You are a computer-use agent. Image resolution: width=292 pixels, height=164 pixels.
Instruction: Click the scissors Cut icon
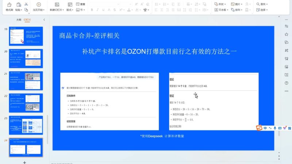(x=26, y=4)
